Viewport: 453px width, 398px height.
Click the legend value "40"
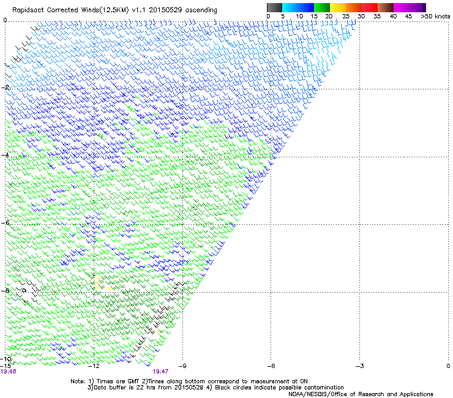coord(393,17)
